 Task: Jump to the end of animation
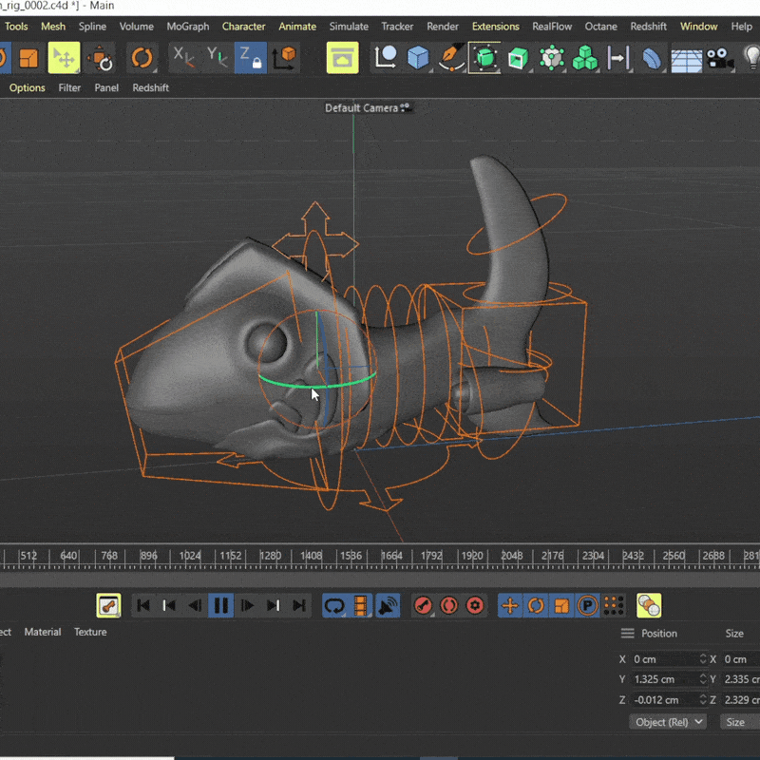(x=299, y=605)
